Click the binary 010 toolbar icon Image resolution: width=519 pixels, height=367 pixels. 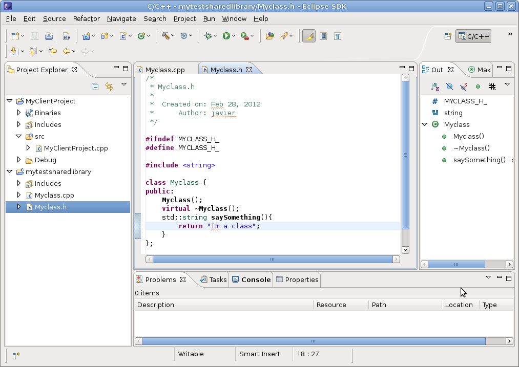click(66, 36)
